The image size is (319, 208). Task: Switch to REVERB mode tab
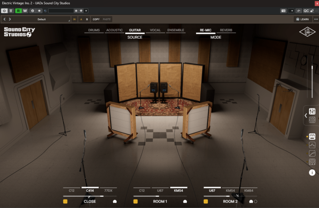point(226,30)
